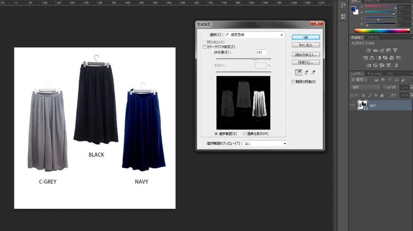Select the subtract-from-sample eyedropper
The image size is (413, 231).
click(x=313, y=72)
